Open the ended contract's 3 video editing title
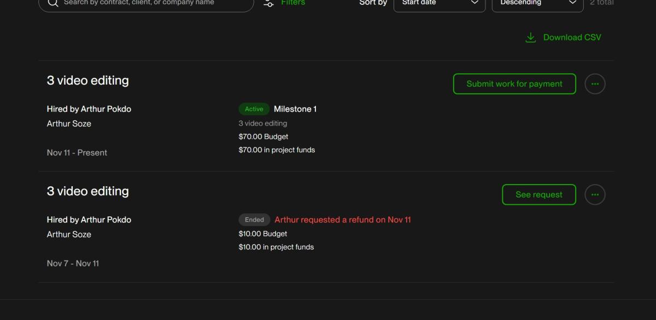The image size is (656, 320). point(88,192)
